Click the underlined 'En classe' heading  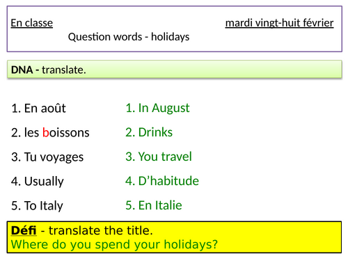pos(32,23)
